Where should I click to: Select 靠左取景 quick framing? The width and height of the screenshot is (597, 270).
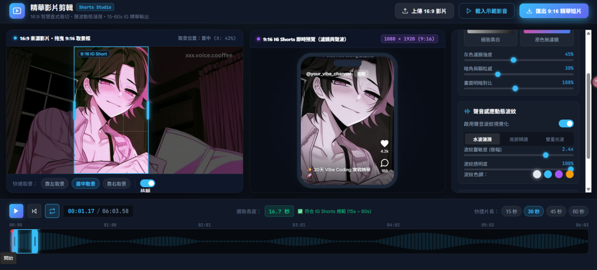pos(55,184)
